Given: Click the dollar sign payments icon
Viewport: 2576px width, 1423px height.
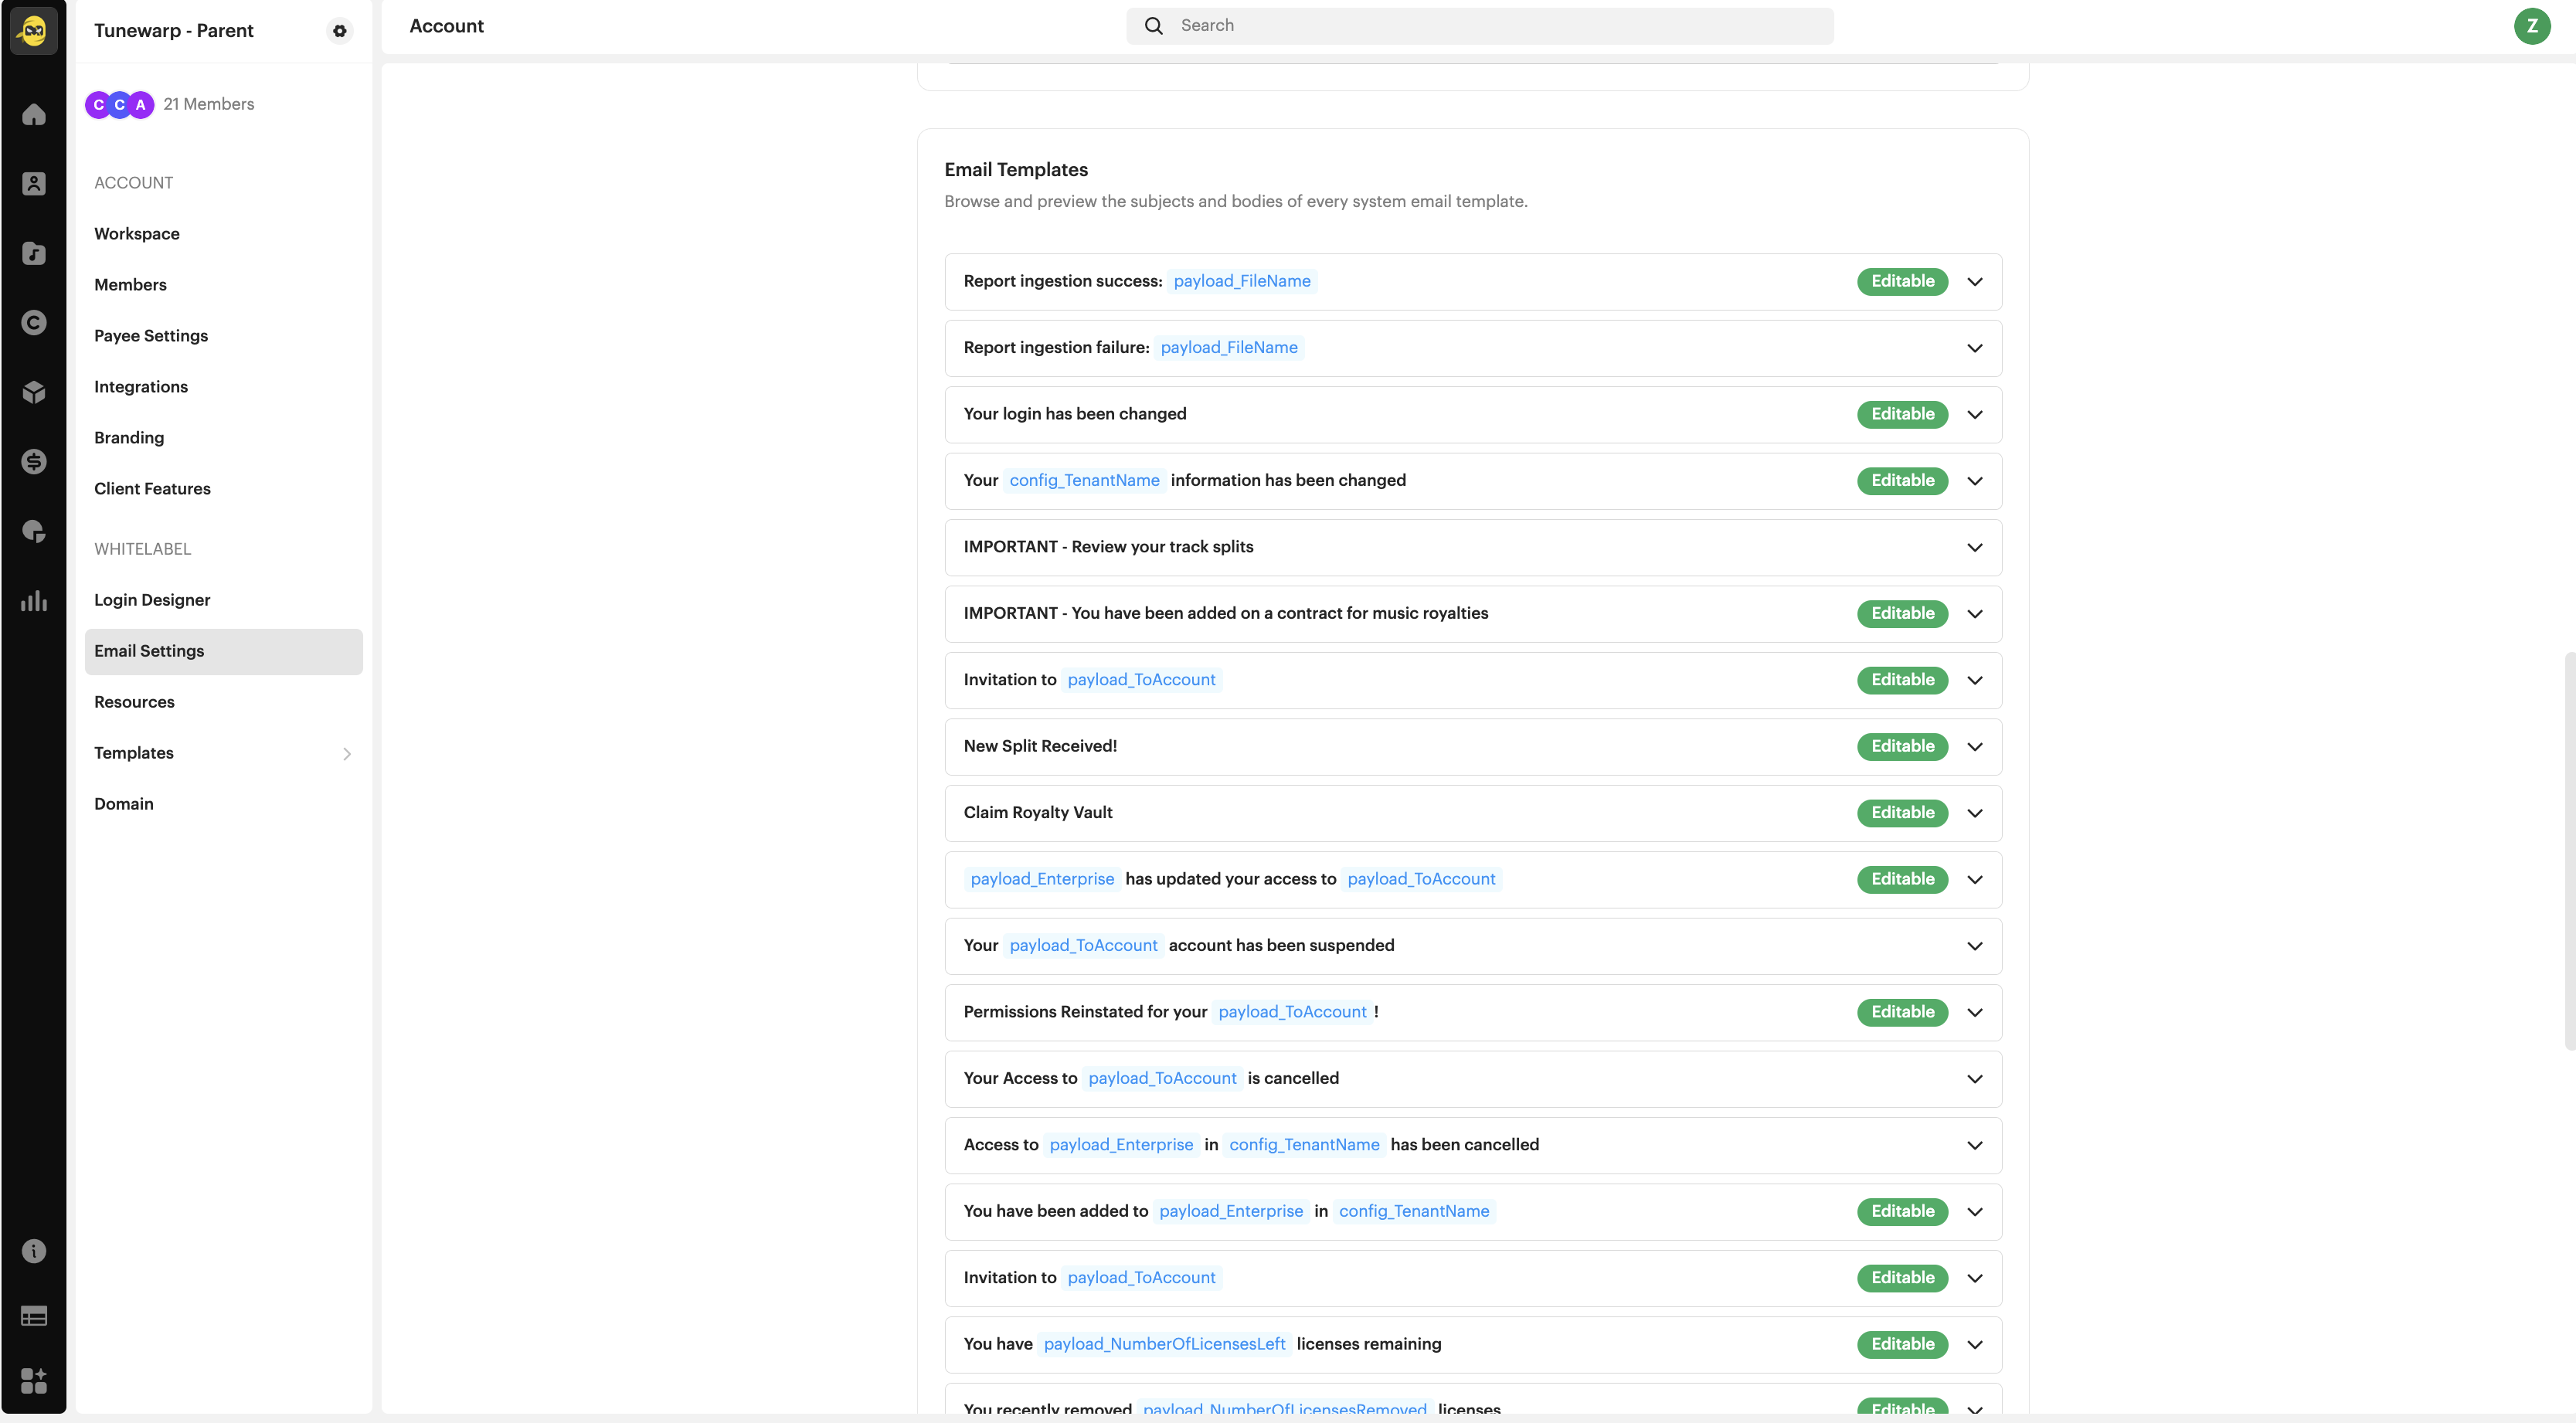Looking at the screenshot, I should pyautogui.click(x=34, y=461).
